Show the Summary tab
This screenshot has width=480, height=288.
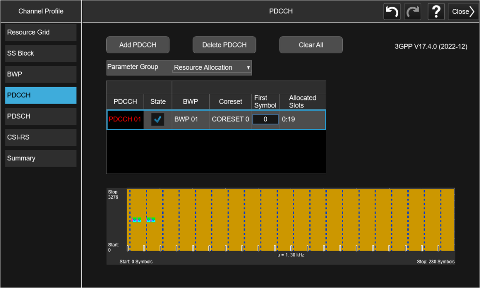pos(41,158)
